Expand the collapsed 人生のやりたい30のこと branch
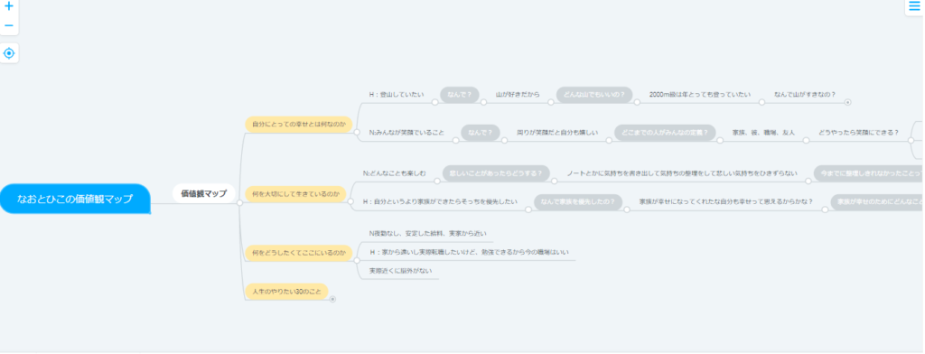This screenshot has height=354, width=925. click(x=332, y=299)
